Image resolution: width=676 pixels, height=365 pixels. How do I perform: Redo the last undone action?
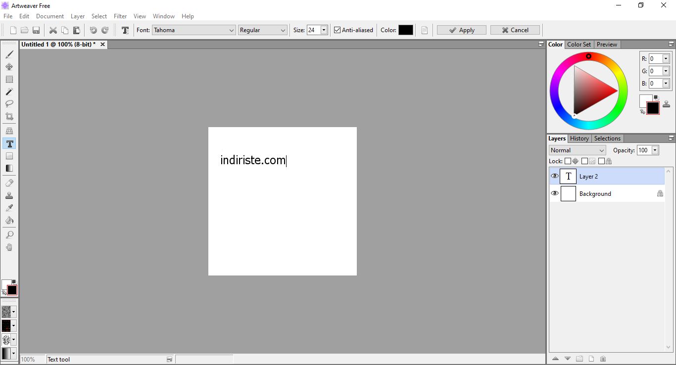coord(105,30)
